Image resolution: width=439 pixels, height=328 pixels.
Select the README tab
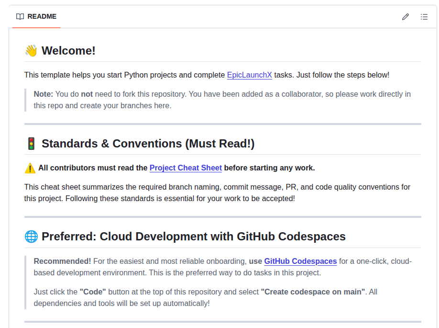[36, 17]
